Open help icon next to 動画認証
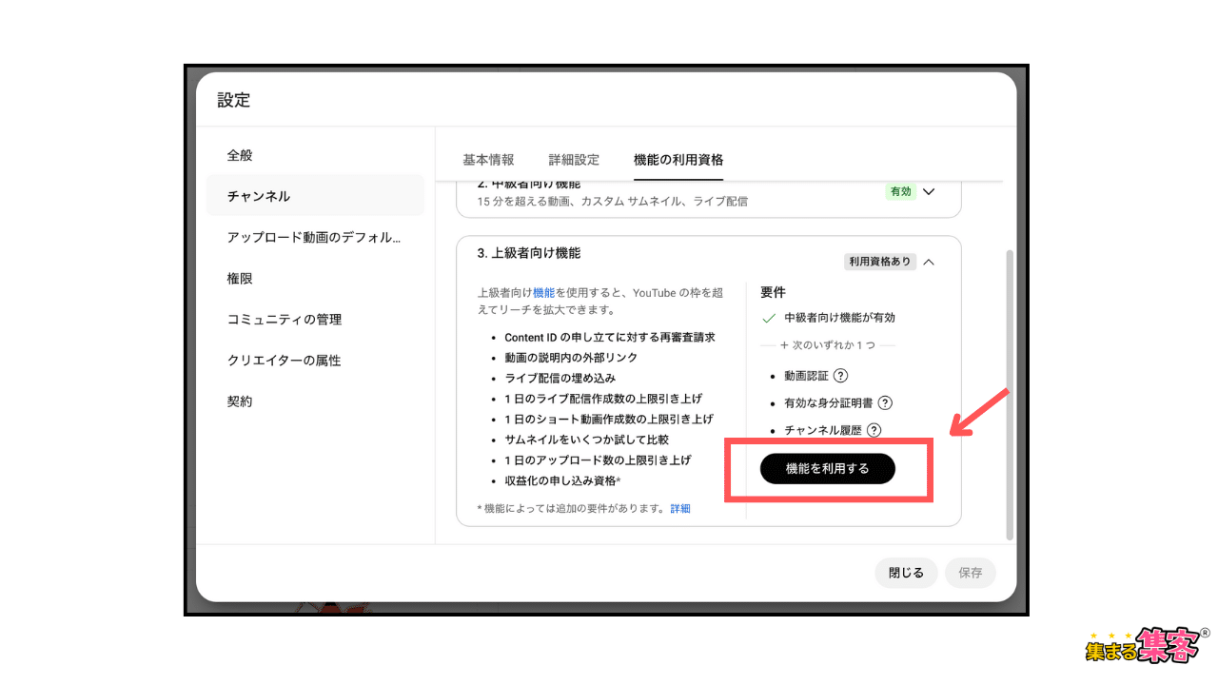The height and width of the screenshot is (685, 1218). [840, 376]
